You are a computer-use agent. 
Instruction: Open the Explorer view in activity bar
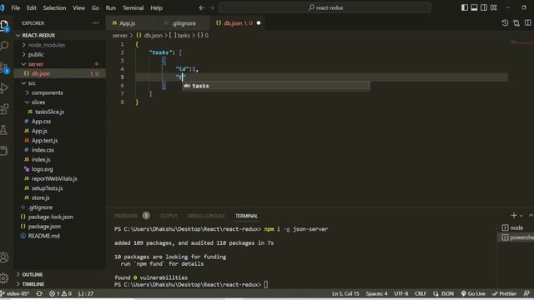pyautogui.click(x=4, y=25)
